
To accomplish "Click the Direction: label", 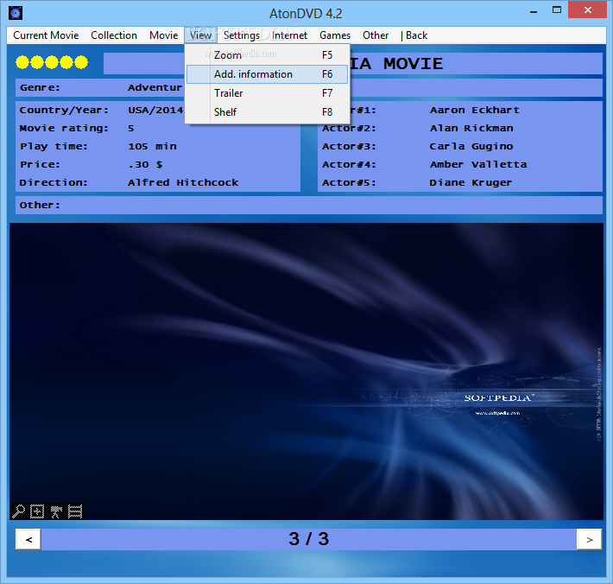I will pyautogui.click(x=54, y=182).
